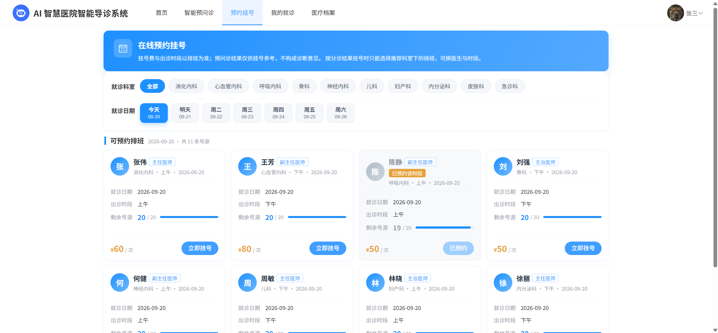This screenshot has height=333, width=718.
Task: Click the 王 doctor avatar circle
Action: tap(247, 166)
